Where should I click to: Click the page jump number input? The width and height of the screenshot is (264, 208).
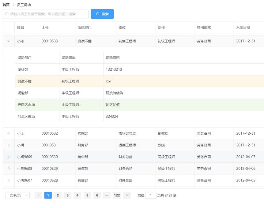pos(151,195)
